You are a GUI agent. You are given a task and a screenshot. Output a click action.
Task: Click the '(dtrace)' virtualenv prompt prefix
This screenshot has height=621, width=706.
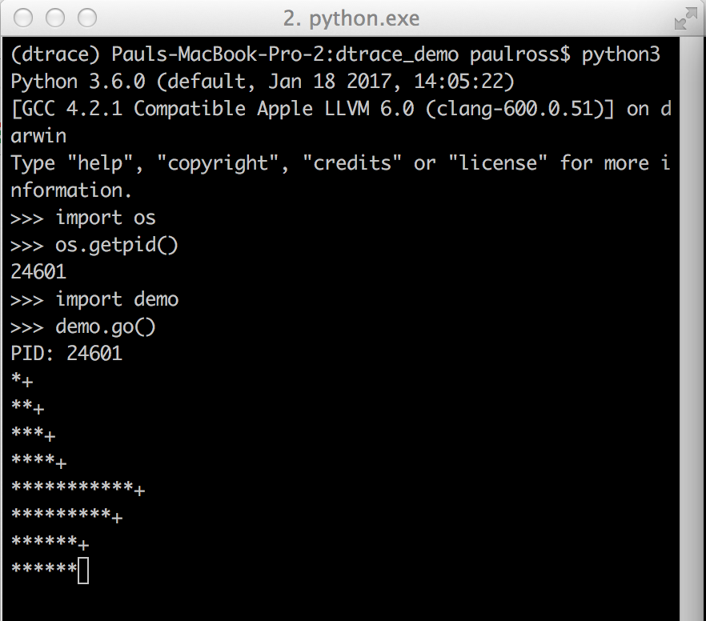(55, 55)
